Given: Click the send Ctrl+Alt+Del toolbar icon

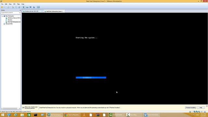Looking at the screenshot, I should [x=8, y=7].
